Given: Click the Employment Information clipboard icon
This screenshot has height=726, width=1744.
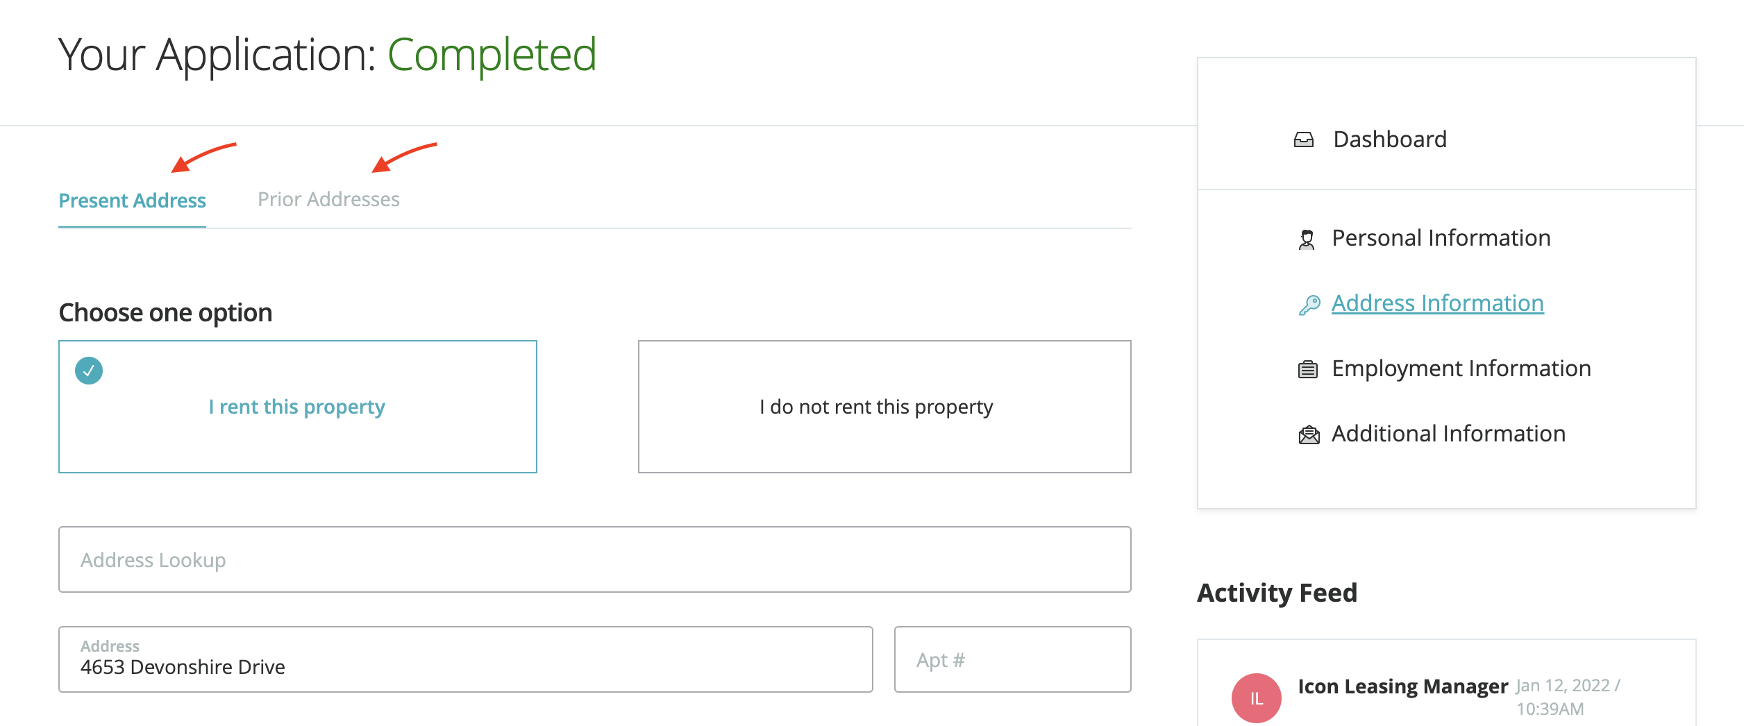Looking at the screenshot, I should [x=1308, y=369].
